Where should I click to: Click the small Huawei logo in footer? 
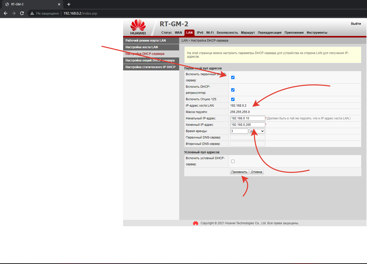pos(195,223)
